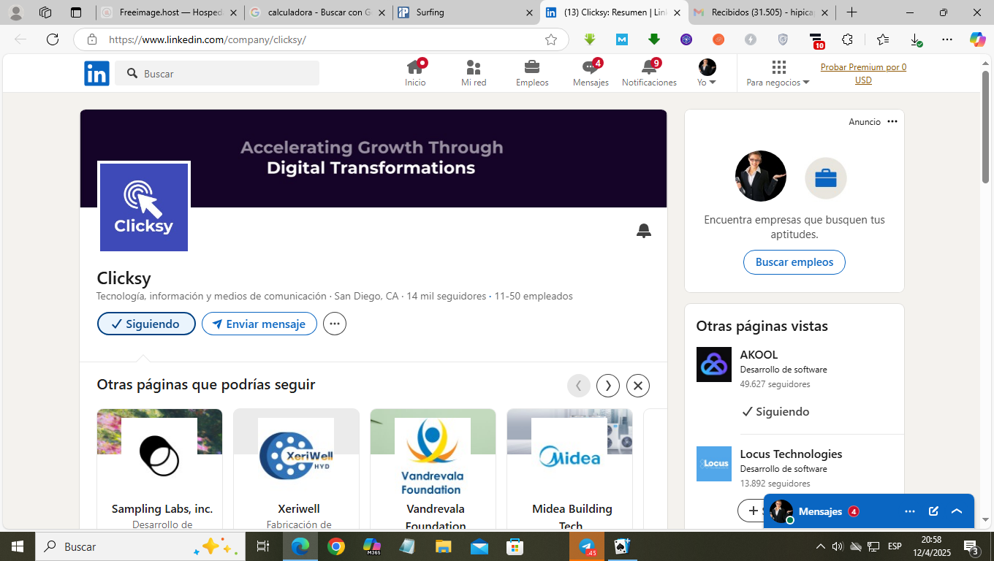This screenshot has width=994, height=561.
Task: Add this page to favorites star
Action: click(551, 39)
